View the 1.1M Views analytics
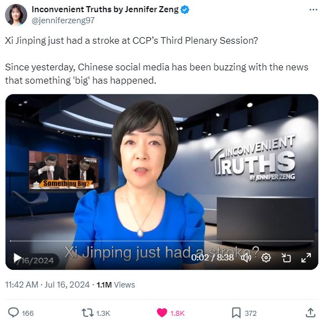Viewport: 326px width, 323px height. coord(116,285)
